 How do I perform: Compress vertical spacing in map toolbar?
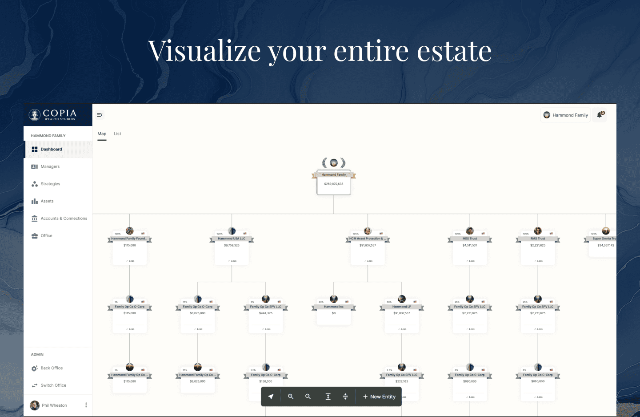[345, 397]
